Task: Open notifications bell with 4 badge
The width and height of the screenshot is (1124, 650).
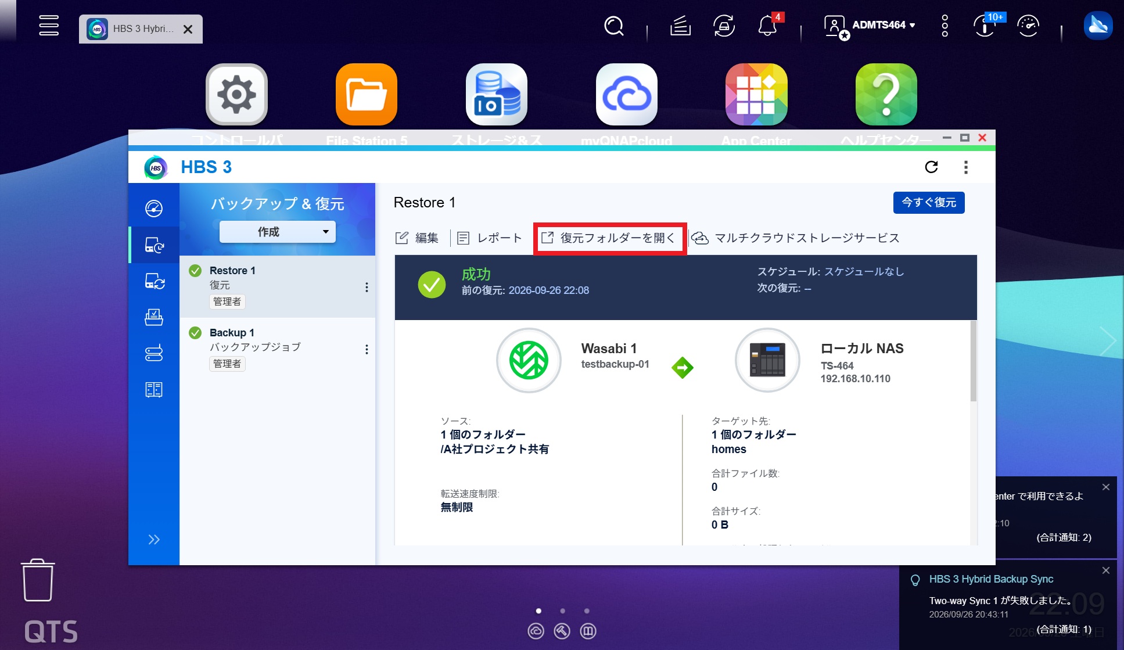Action: [768, 25]
